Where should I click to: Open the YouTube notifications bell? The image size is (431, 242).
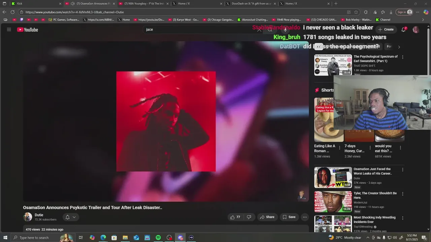[x=403, y=30]
